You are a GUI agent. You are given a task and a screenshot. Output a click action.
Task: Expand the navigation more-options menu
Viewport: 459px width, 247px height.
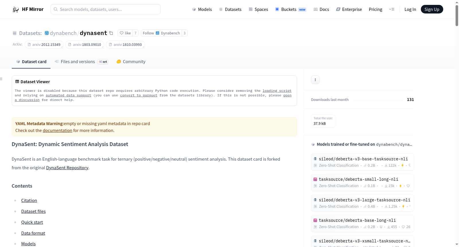(x=392, y=9)
